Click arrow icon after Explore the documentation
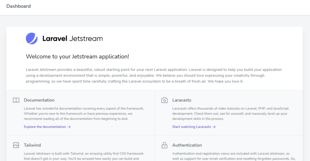Screen dimensions: 310x161 (x=69, y=127)
